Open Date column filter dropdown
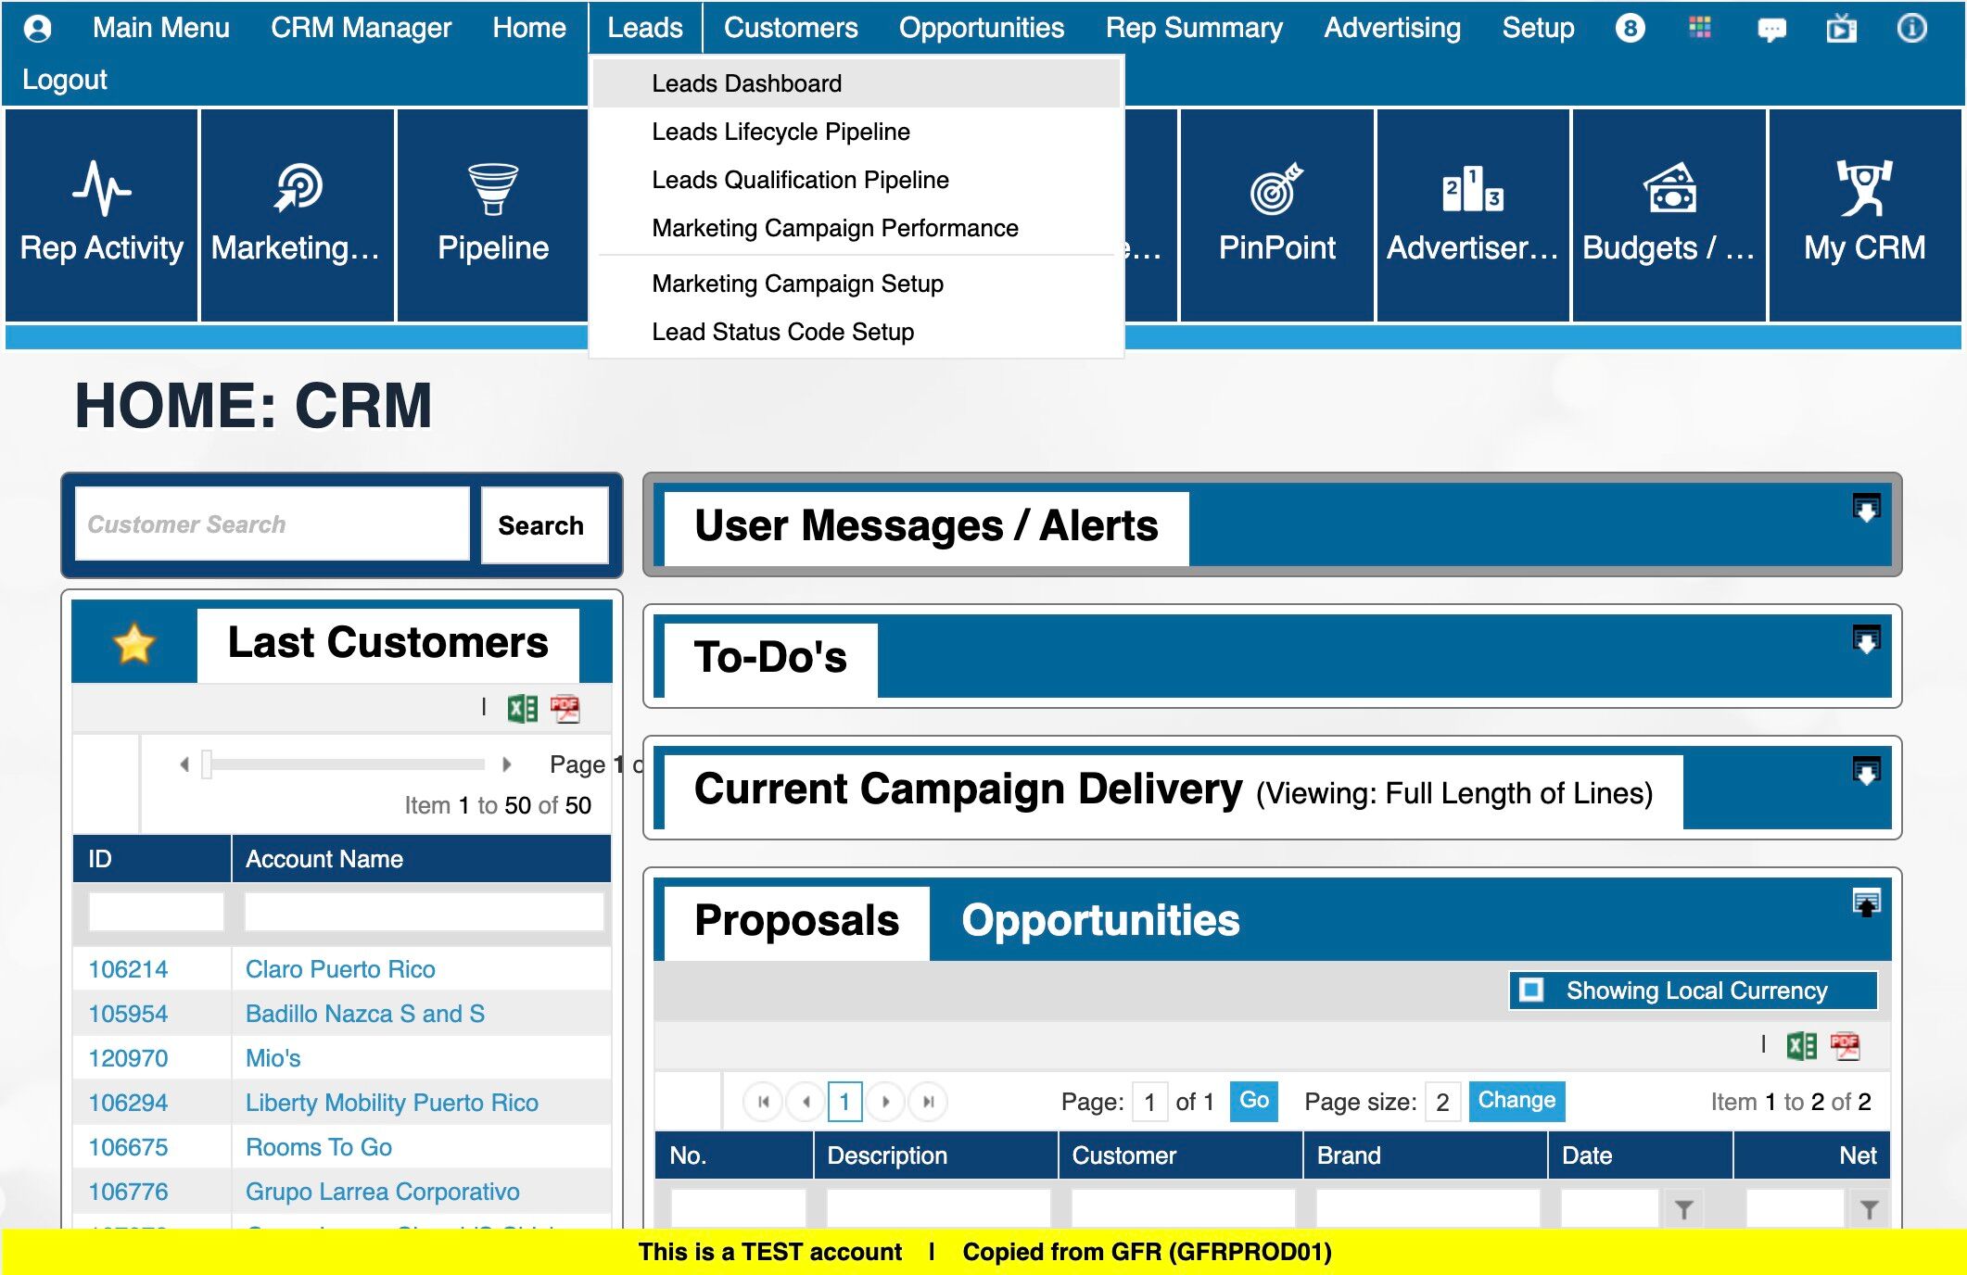 (x=1683, y=1209)
